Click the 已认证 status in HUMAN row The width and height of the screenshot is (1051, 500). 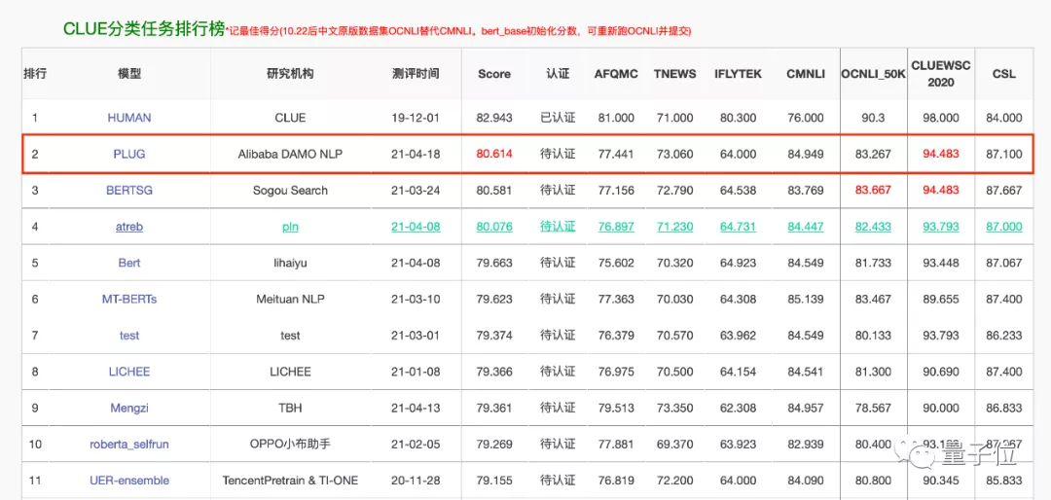pos(558,118)
